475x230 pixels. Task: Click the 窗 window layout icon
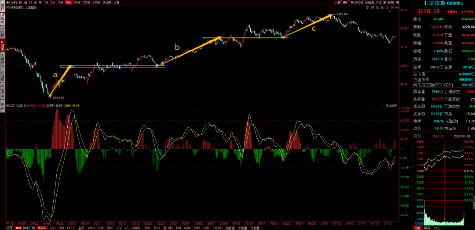point(384,2)
